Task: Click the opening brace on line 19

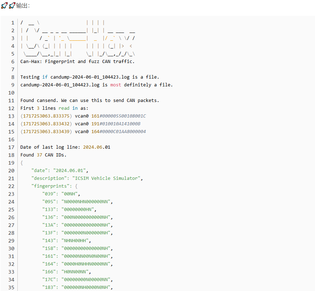Action: click(22, 162)
